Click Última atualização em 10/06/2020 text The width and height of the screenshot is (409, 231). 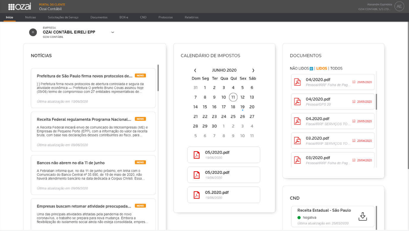[x=62, y=102]
